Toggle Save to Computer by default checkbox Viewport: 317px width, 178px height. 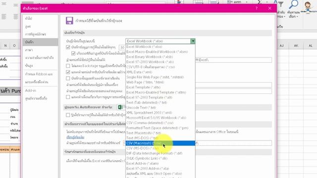[x=68, y=78]
